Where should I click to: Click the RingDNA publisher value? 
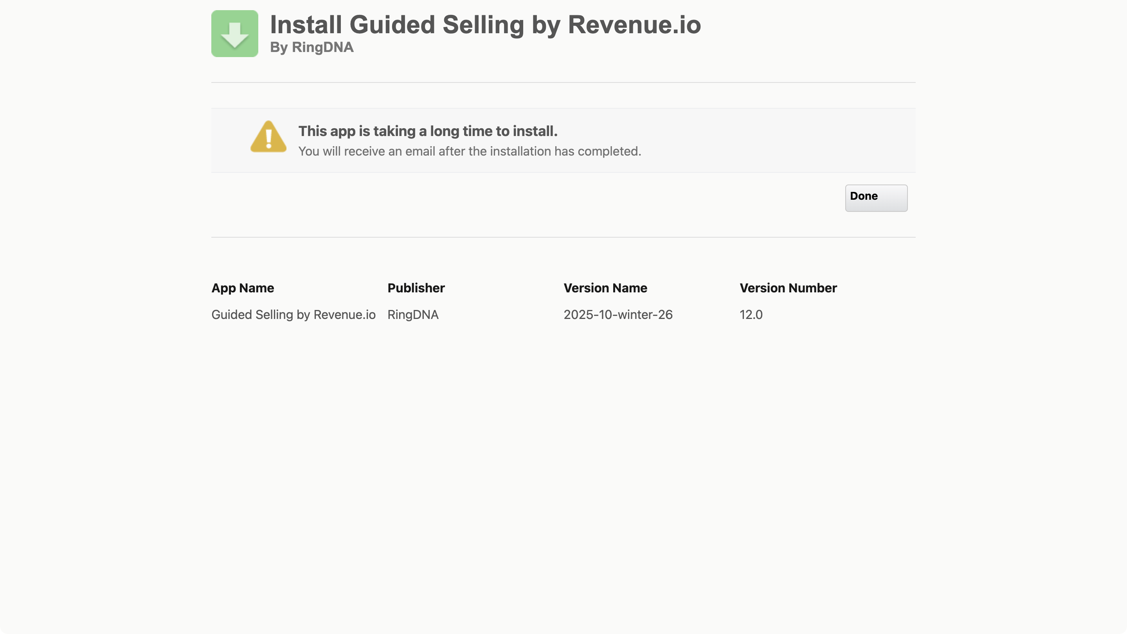pyautogui.click(x=412, y=315)
